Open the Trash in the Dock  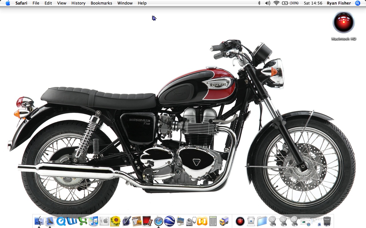click(327, 221)
